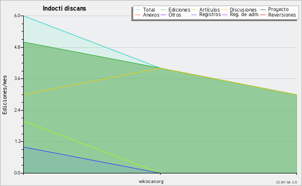Select the 'Otros' legend entry
This screenshot has width=302, height=186.
171,15
